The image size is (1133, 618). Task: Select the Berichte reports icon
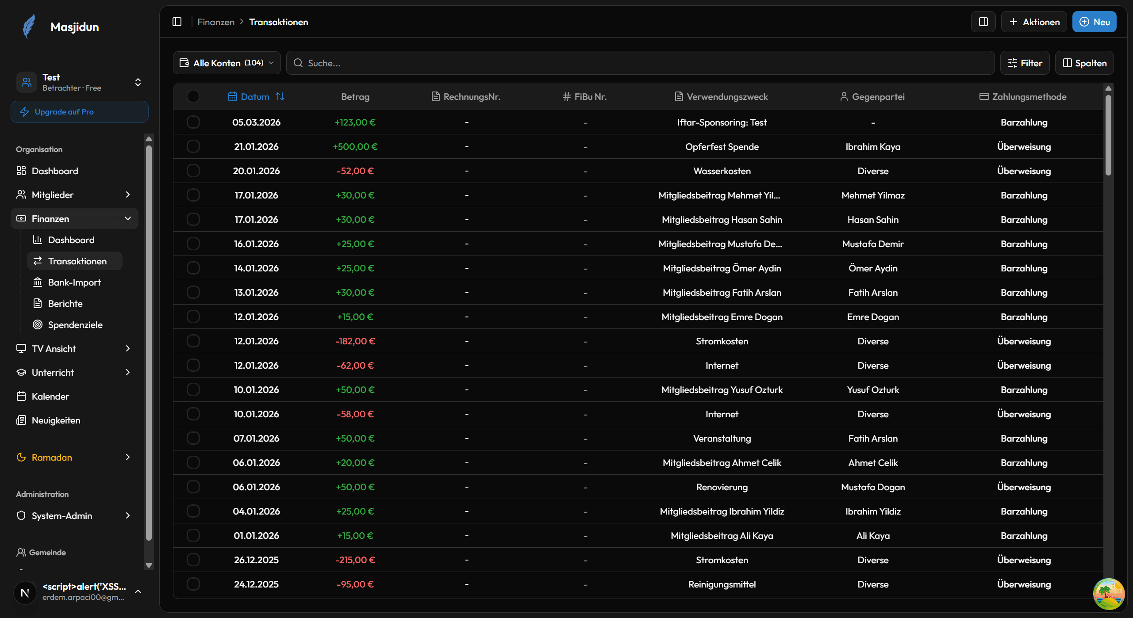click(38, 303)
